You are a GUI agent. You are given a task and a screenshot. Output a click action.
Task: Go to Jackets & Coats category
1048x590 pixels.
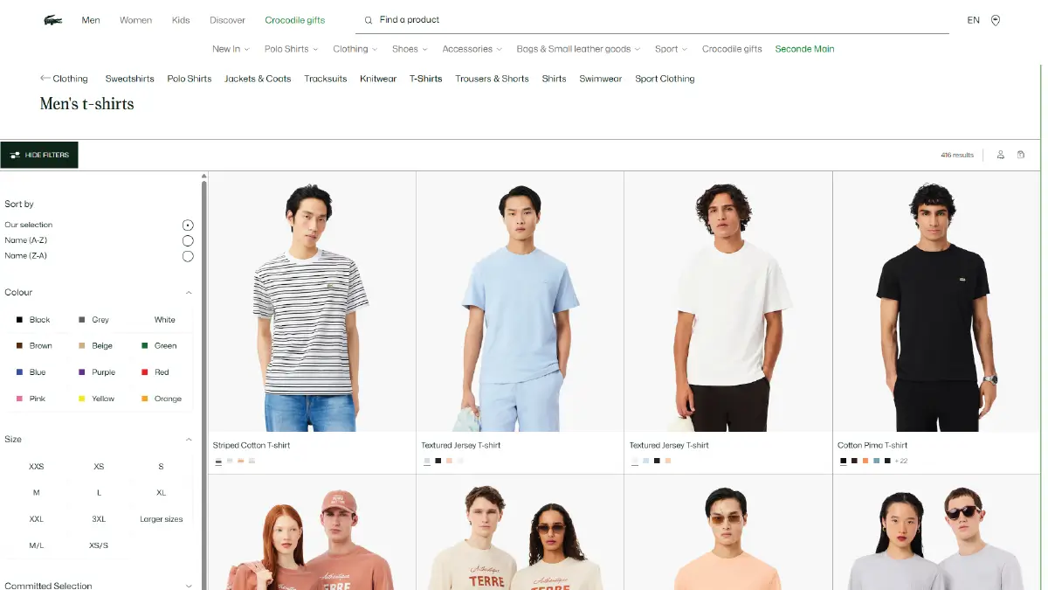click(258, 79)
